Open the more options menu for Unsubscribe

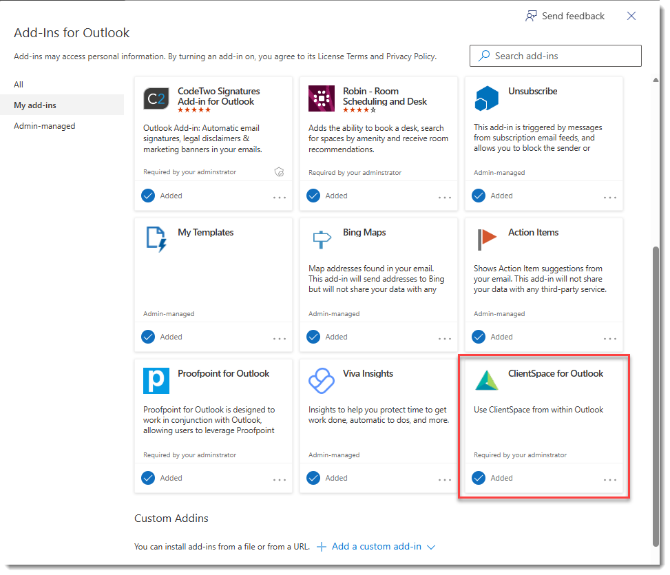click(x=610, y=198)
